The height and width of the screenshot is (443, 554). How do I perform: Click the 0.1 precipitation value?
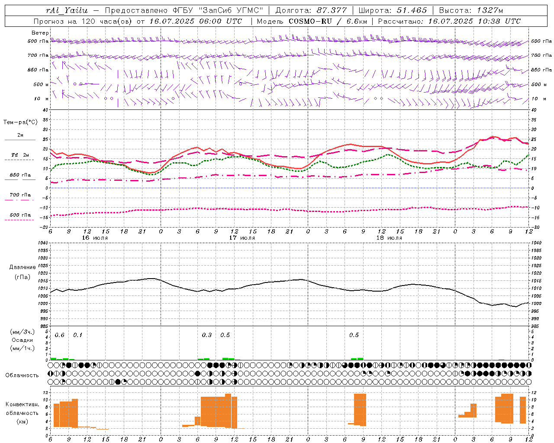pyautogui.click(x=78, y=335)
